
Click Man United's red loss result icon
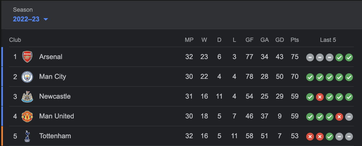pos(339,117)
